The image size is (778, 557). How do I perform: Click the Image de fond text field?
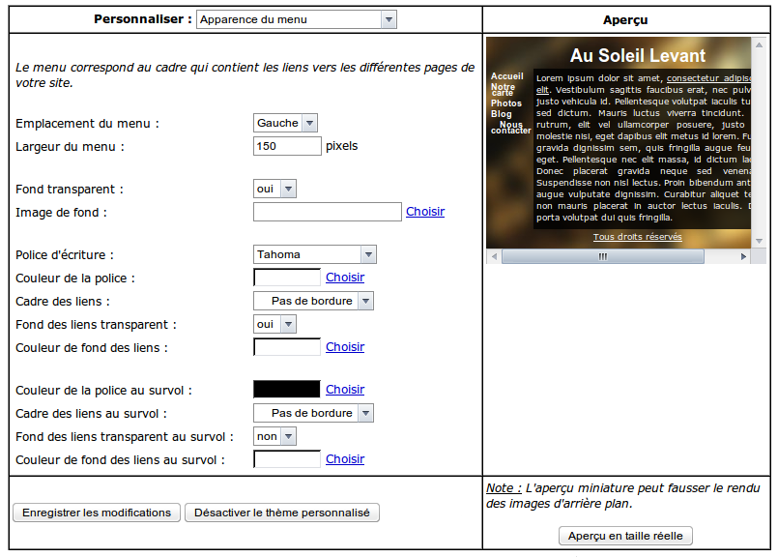[327, 212]
